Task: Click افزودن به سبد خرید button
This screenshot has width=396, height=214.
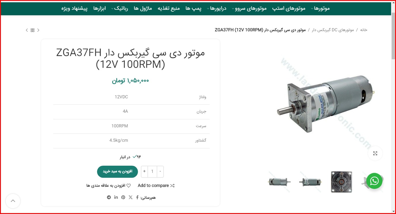Action: 118,172
